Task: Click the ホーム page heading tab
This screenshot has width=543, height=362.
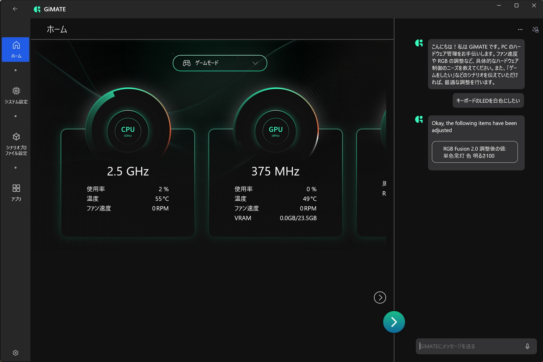Action: [x=57, y=29]
